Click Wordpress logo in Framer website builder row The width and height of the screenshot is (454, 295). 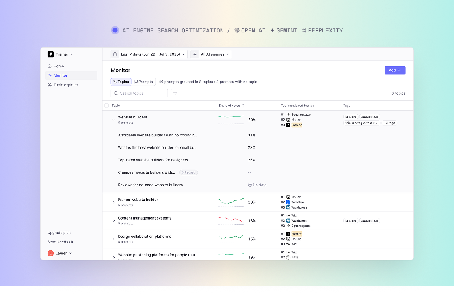click(288, 207)
